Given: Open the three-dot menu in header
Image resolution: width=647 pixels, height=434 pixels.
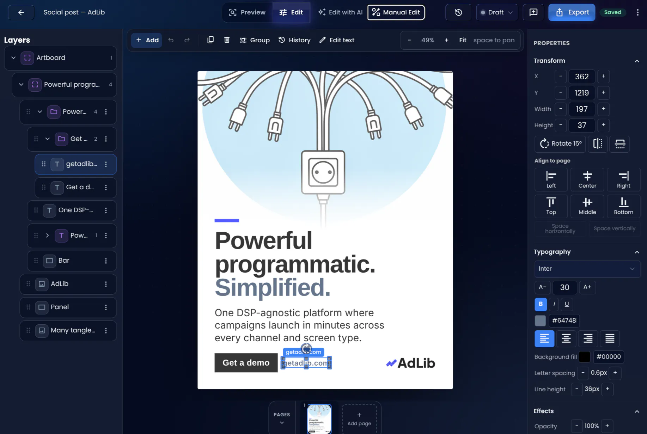Looking at the screenshot, I should pyautogui.click(x=637, y=12).
